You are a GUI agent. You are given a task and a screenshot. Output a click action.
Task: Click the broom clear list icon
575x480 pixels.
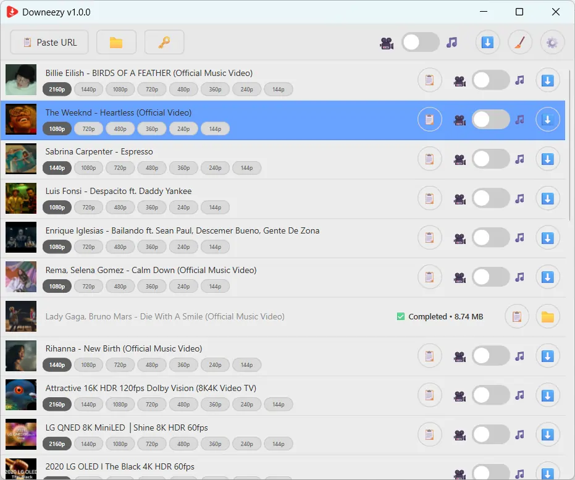pos(520,43)
